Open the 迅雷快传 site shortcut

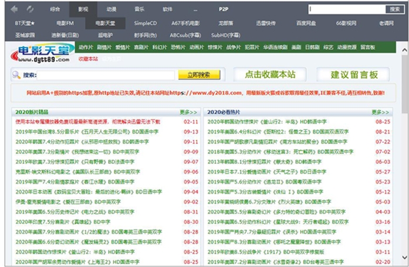coord(266,23)
